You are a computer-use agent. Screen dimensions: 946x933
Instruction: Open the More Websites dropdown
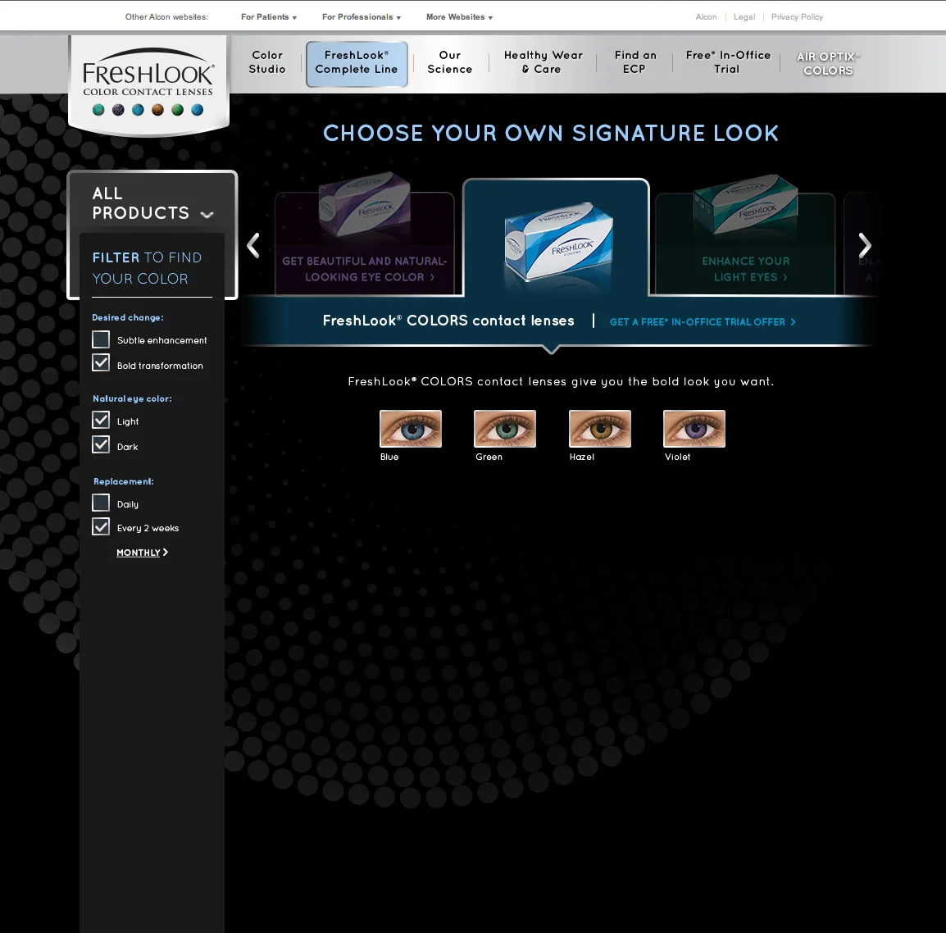(459, 17)
